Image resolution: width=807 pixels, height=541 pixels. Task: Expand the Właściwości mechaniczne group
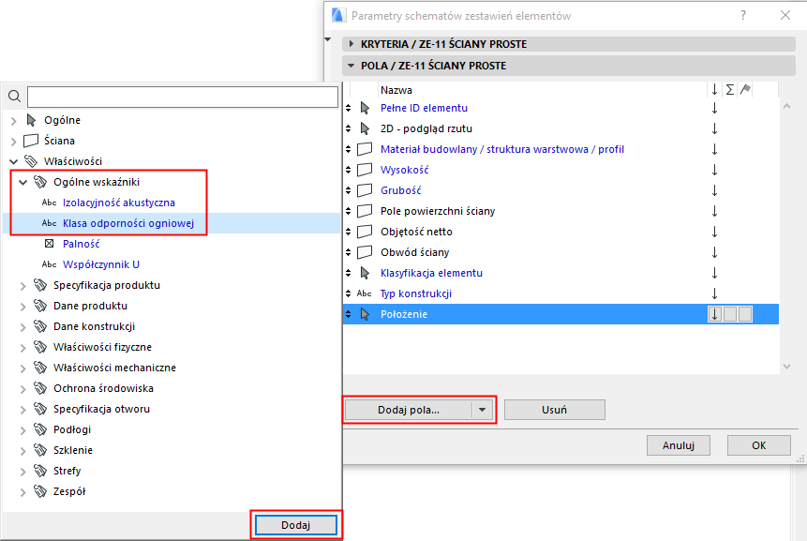tap(23, 368)
